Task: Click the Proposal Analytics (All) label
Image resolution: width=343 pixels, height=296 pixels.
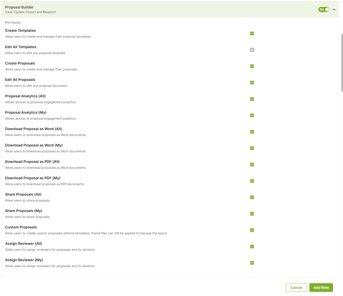Action: coord(25,96)
